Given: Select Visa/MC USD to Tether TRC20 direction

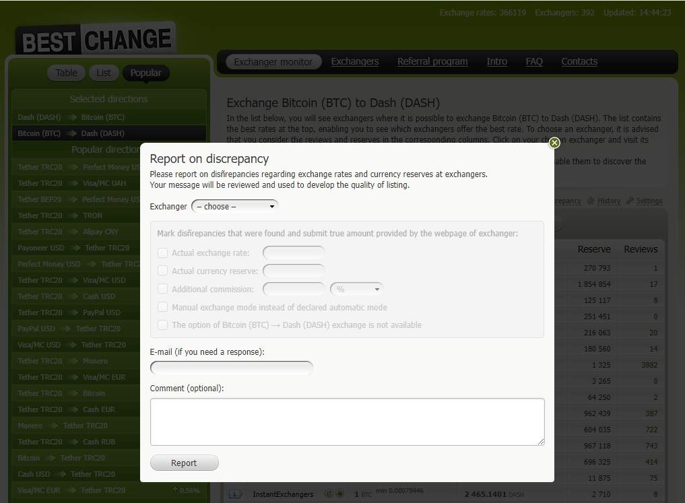Looking at the screenshot, I should [77, 345].
